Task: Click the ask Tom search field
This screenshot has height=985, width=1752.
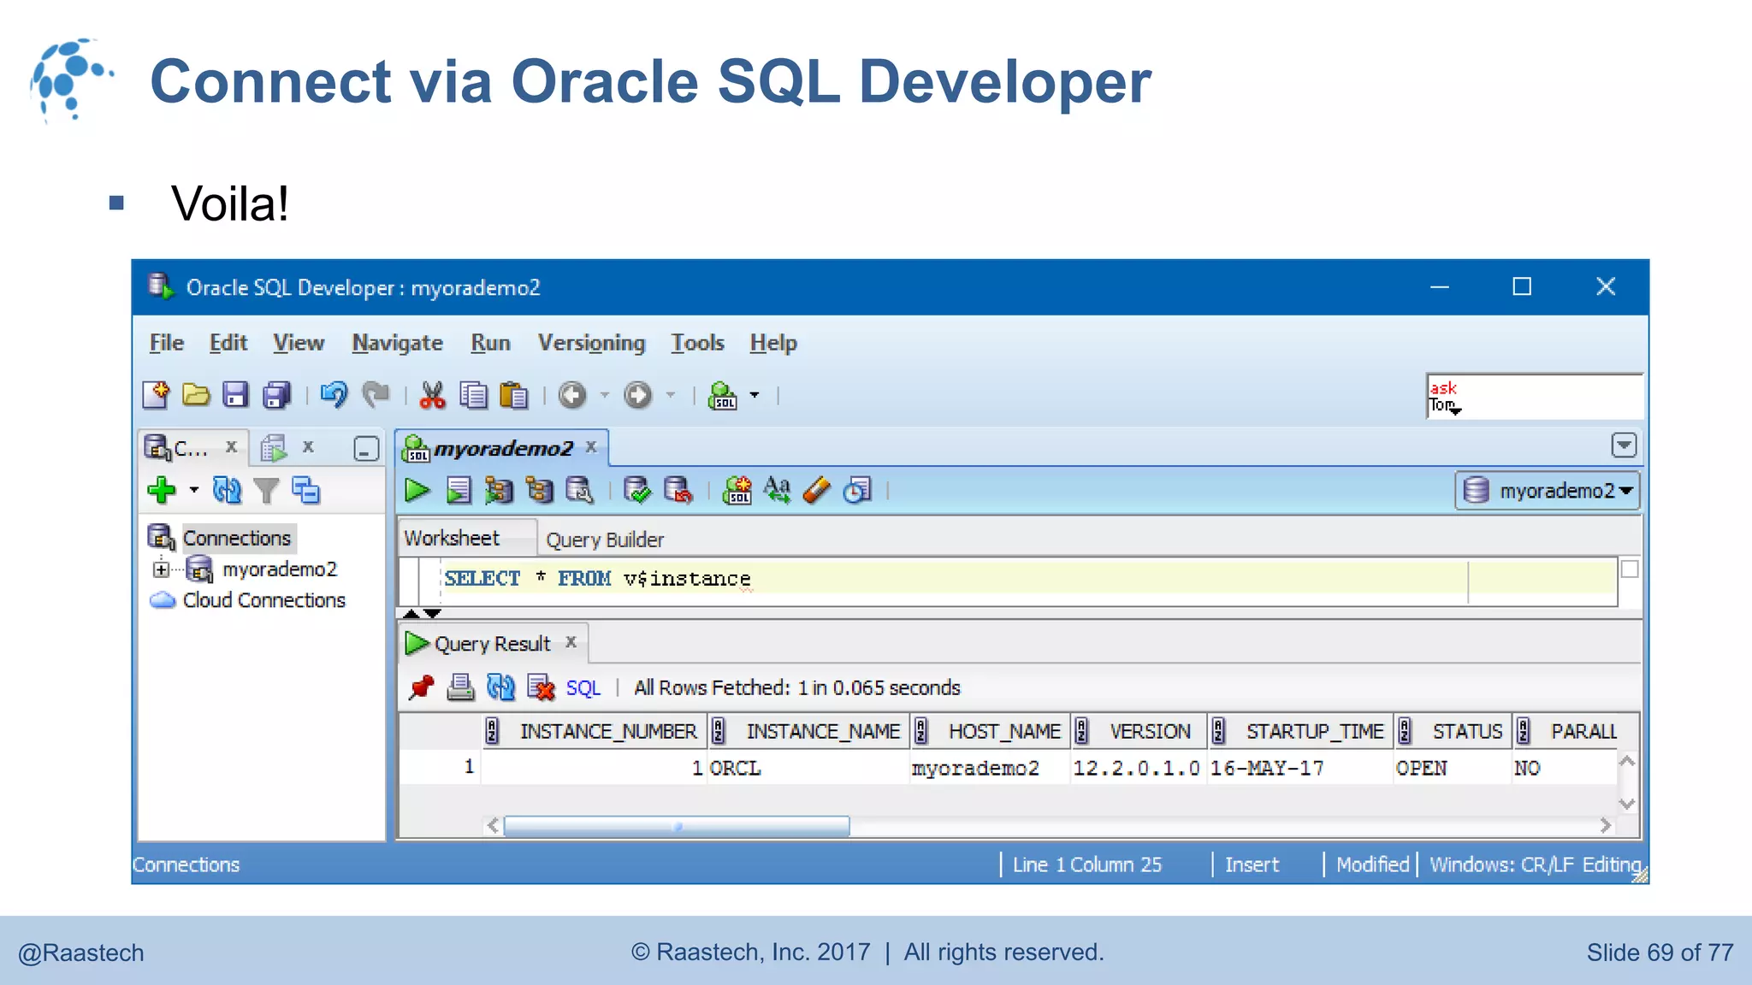Action: point(1535,397)
